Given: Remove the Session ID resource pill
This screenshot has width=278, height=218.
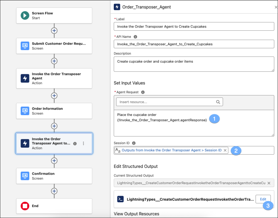Looking at the screenshot, I should click(x=225, y=150).
